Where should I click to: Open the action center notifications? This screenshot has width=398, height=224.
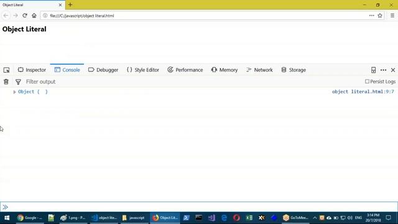click(x=389, y=218)
